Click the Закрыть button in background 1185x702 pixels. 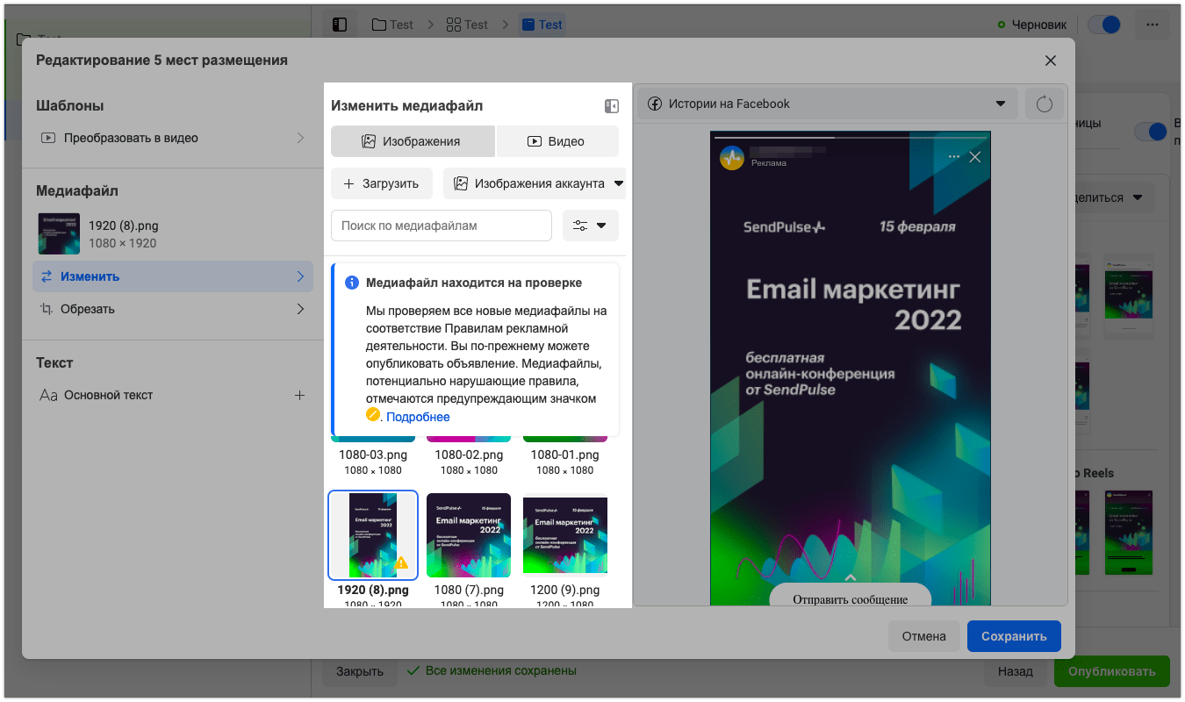pos(360,671)
